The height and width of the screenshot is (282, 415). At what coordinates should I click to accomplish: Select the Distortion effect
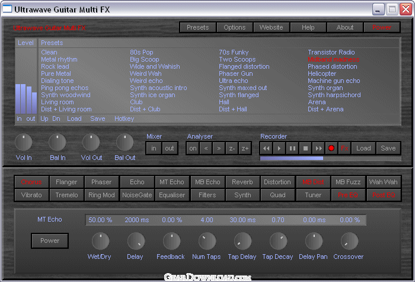(277, 182)
